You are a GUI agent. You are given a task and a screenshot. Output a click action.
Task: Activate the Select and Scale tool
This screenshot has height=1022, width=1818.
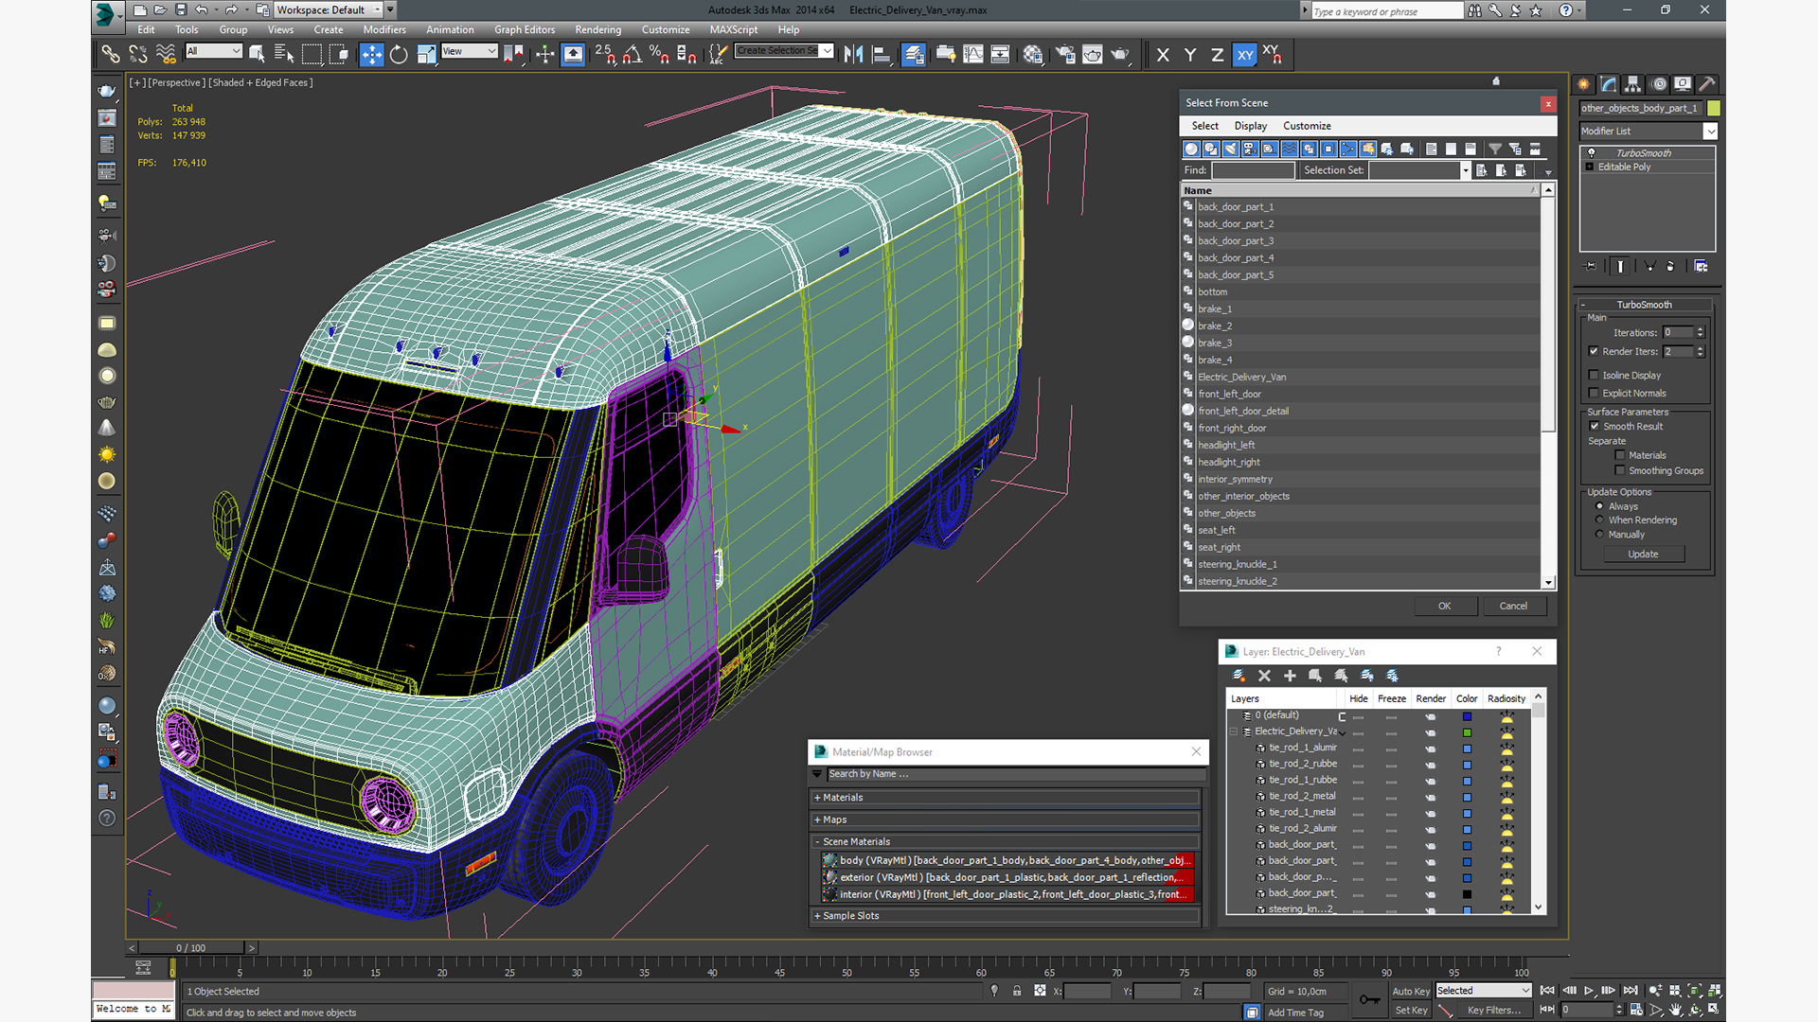point(426,55)
